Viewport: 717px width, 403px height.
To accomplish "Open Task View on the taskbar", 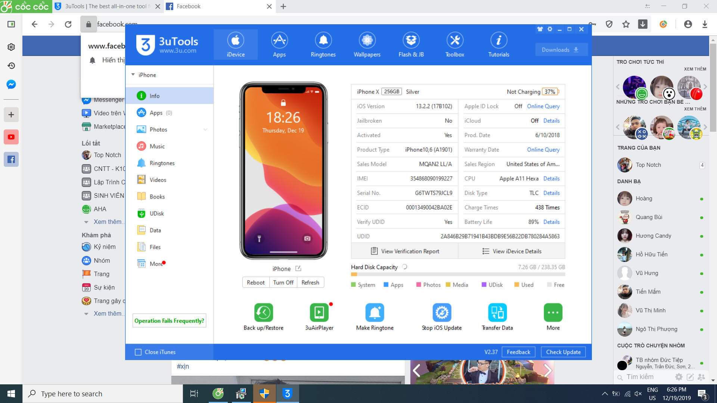I will [x=194, y=394].
